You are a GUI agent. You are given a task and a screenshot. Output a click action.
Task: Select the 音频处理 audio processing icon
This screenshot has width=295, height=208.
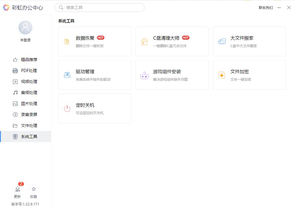point(25,93)
